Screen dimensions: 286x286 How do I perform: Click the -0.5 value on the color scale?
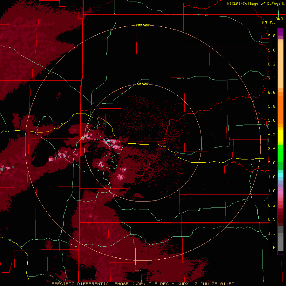coord(270,219)
